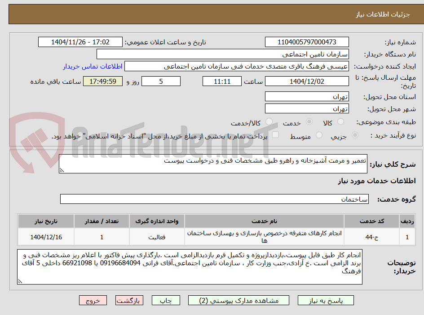Screen dimensions: 424x315
Task: Click the توضیحات خریدار notes textarea
Action: point(190,267)
